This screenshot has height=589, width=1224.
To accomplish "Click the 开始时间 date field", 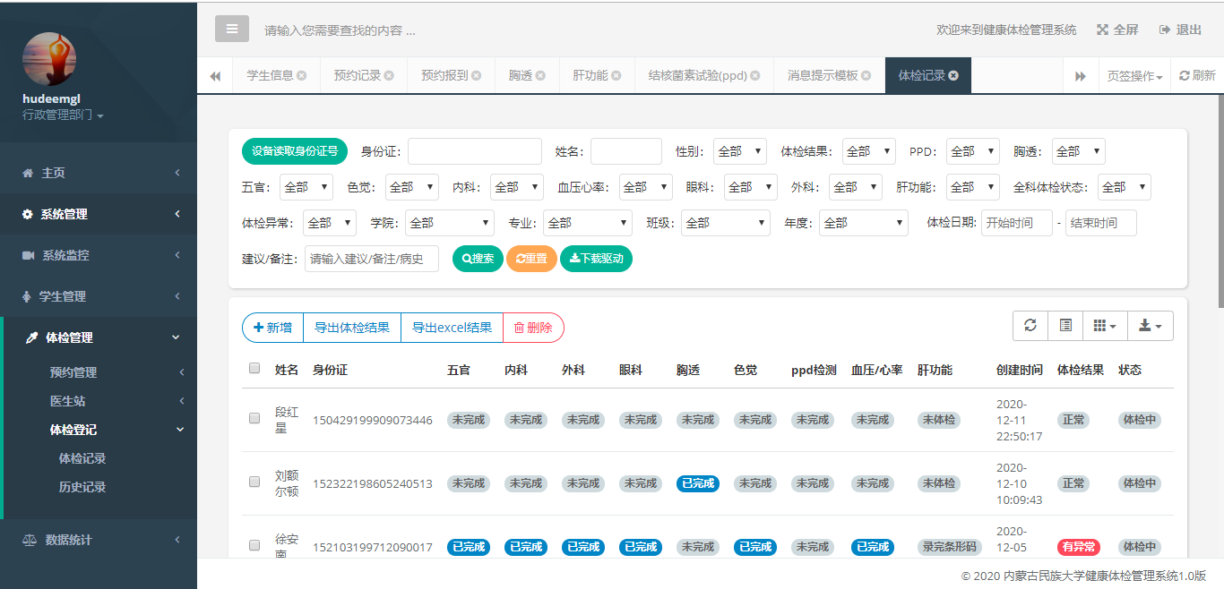I will point(1017,223).
